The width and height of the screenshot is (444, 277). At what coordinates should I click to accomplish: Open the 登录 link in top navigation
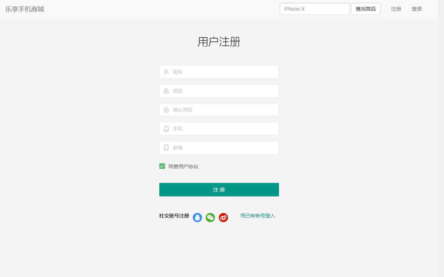(417, 9)
